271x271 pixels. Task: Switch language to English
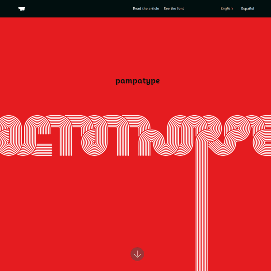227,9
